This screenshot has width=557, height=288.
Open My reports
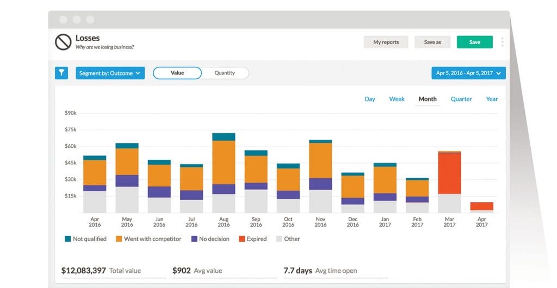point(386,42)
